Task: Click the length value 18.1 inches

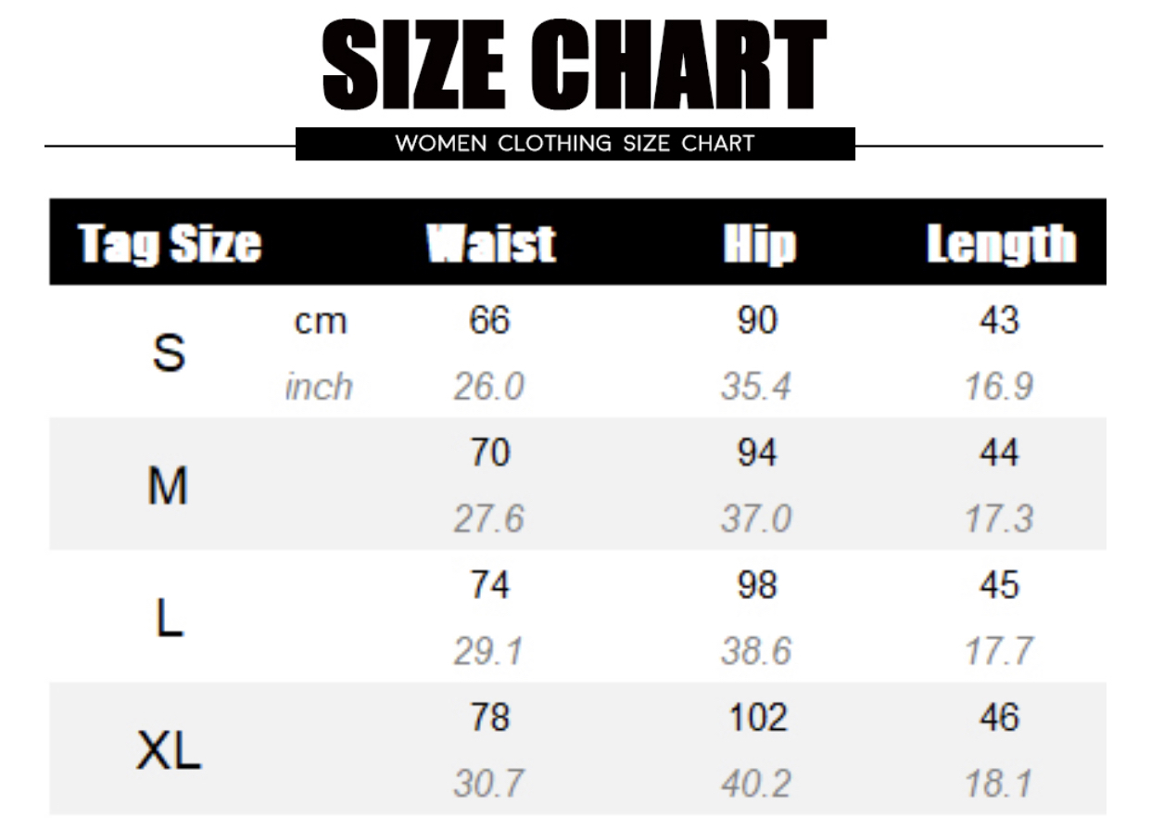Action: (998, 785)
